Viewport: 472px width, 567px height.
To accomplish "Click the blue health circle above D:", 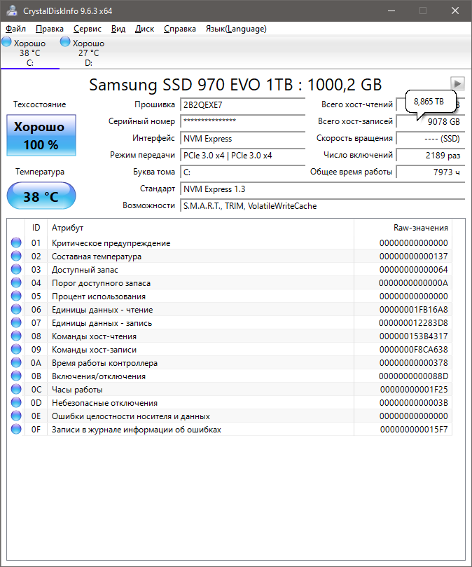I will (65, 41).
